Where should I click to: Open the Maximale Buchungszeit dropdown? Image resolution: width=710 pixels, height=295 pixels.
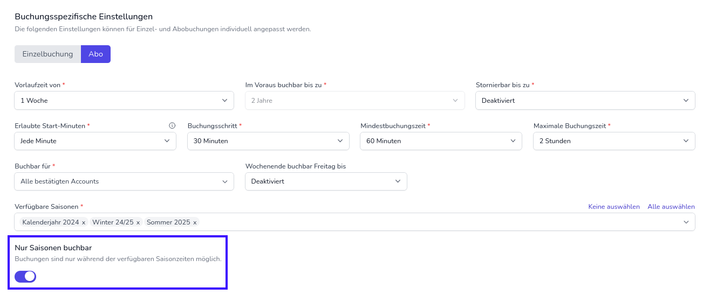point(614,141)
